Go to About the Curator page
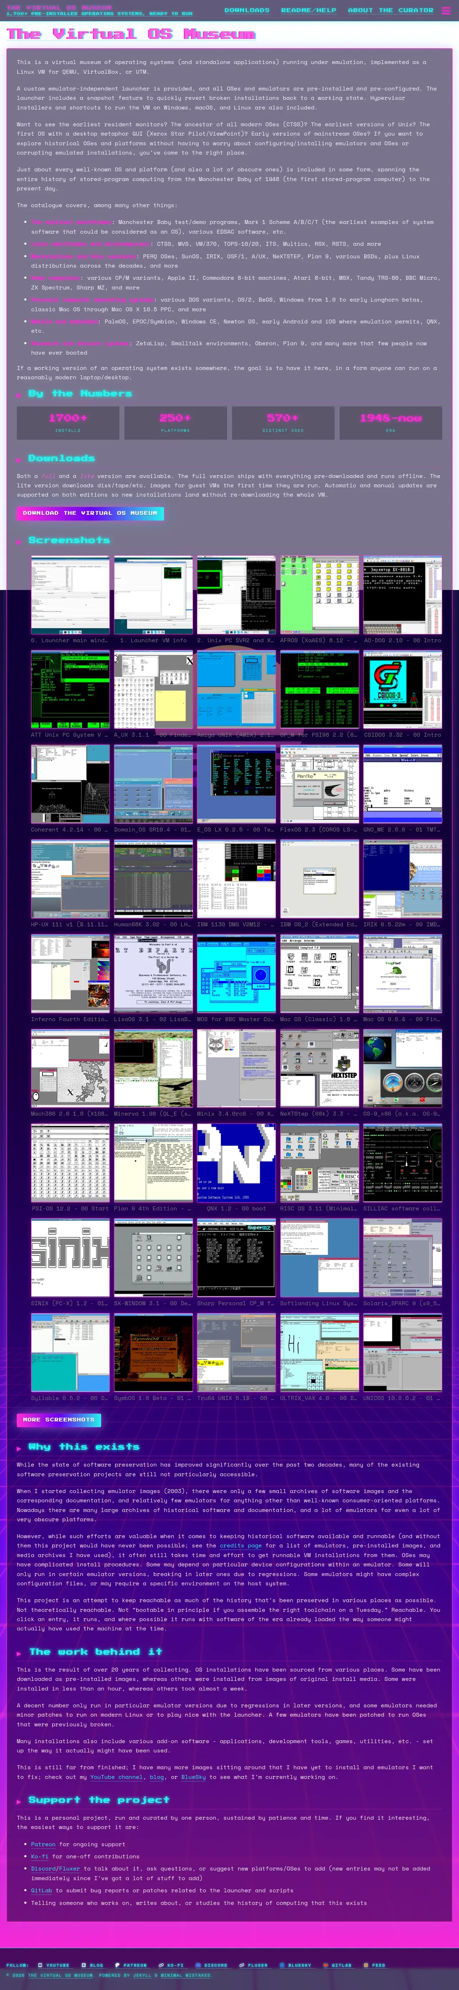 click(x=390, y=10)
